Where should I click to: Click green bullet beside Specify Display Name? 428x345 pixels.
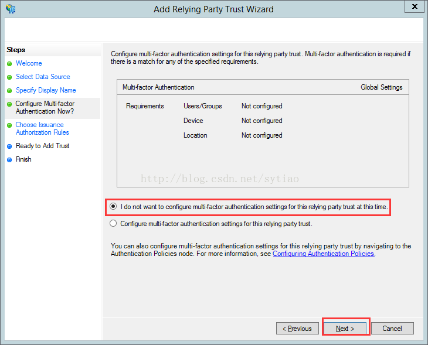9,91
